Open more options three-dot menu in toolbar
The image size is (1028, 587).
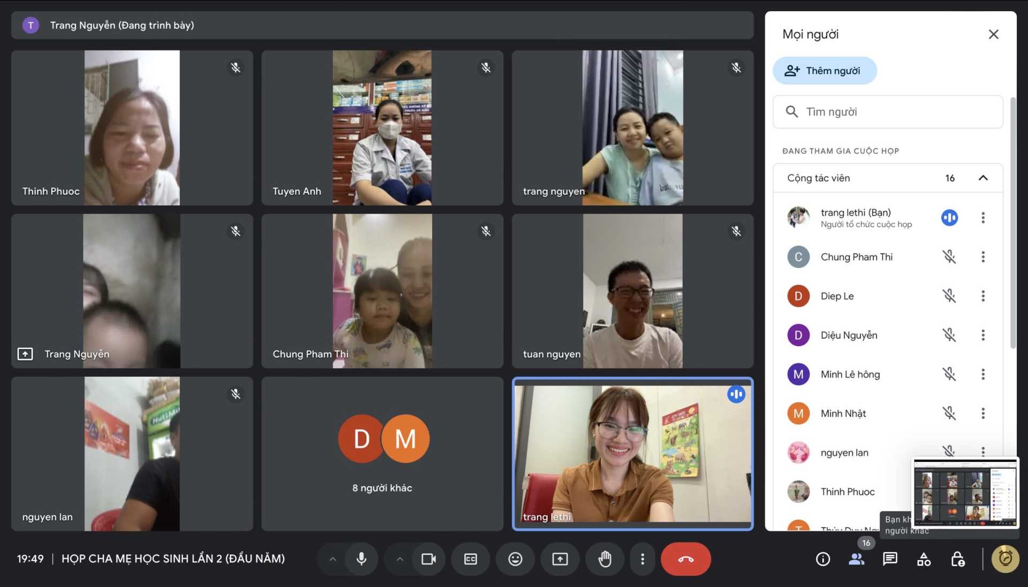[642, 559]
